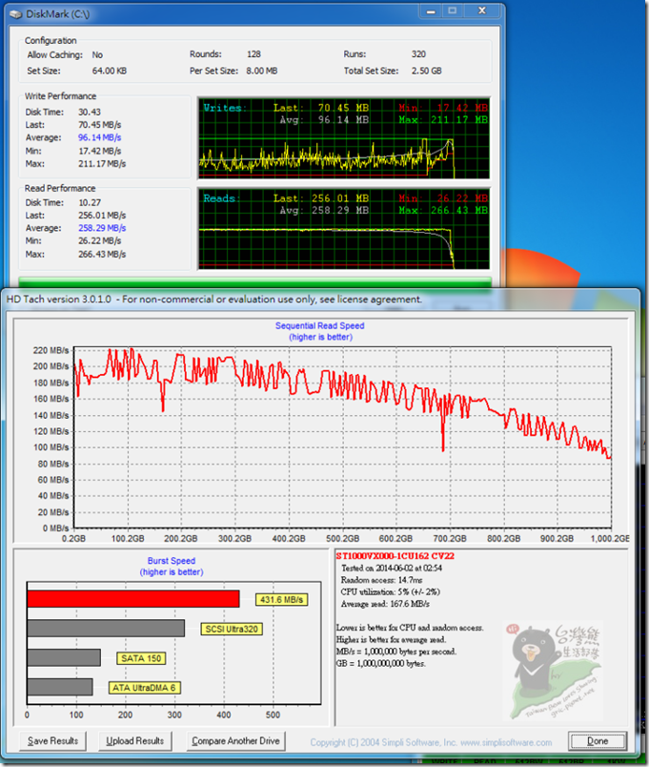Click the Writes performance graph
Image resolution: width=649 pixels, height=767 pixels.
[343, 138]
